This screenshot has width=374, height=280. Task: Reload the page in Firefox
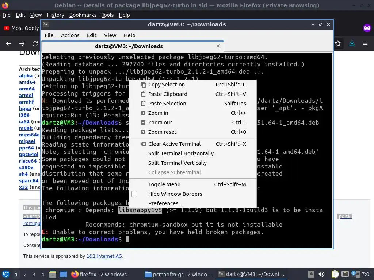[35, 44]
